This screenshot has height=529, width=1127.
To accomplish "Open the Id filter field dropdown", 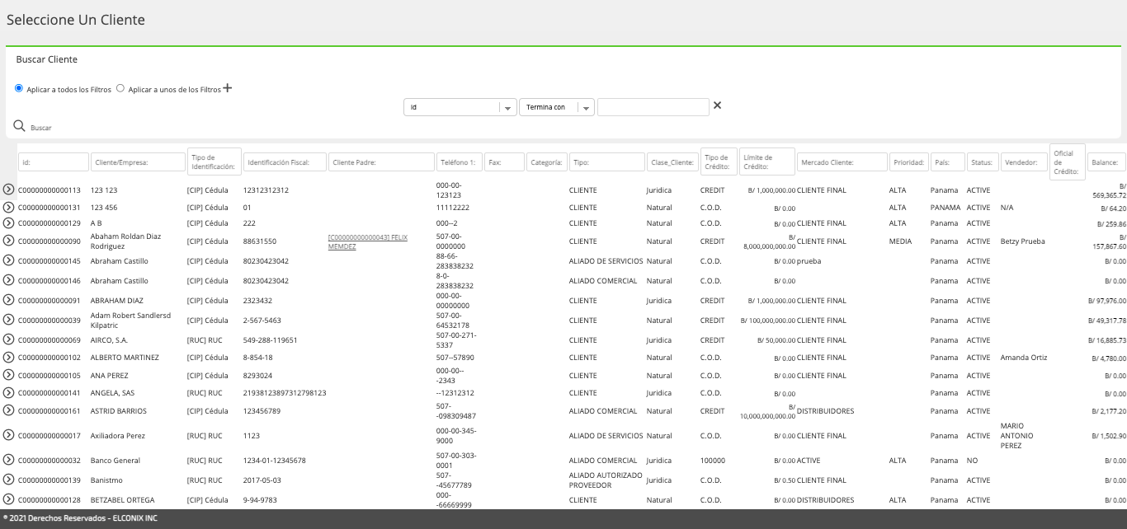I will 460,107.
